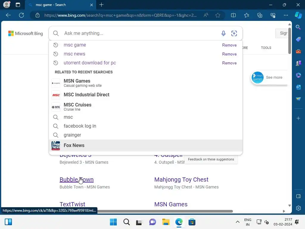The image size is (305, 229).
Task: Remove 'msc news' from search history
Action: [x=229, y=54]
